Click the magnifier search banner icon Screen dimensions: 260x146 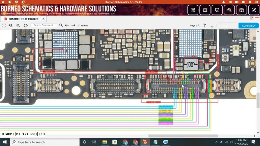pos(229,10)
